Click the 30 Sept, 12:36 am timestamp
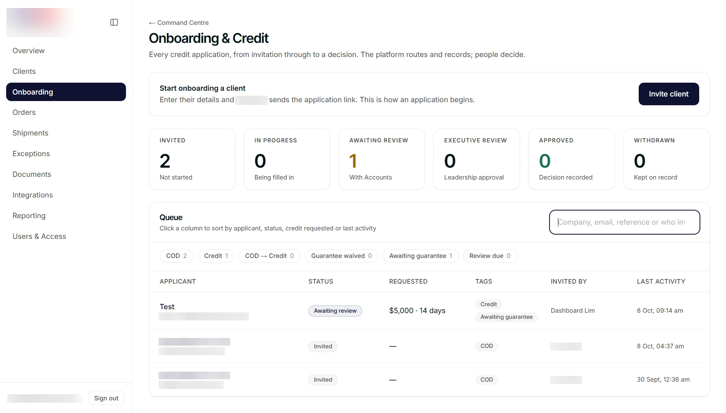Viewport: 726px width, 413px height. coord(663,380)
